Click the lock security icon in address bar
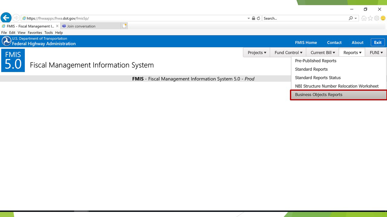 pyautogui.click(x=253, y=18)
